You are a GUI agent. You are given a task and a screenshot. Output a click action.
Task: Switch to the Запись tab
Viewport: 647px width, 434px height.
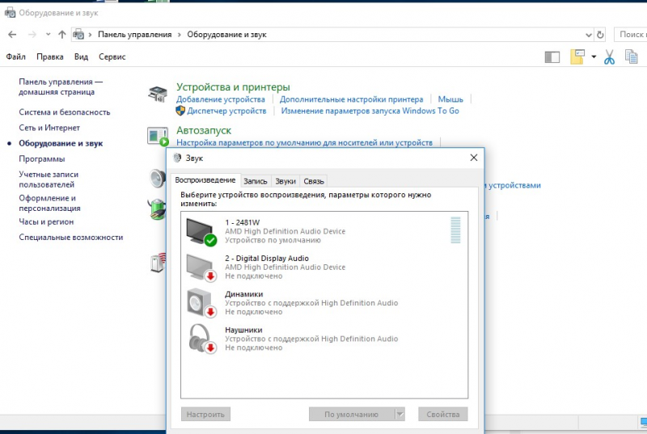tap(255, 181)
